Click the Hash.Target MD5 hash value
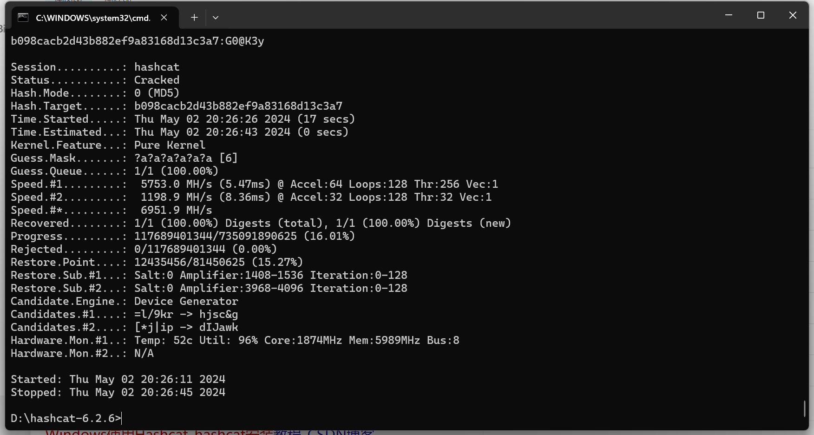This screenshot has height=435, width=814. pyautogui.click(x=238, y=106)
